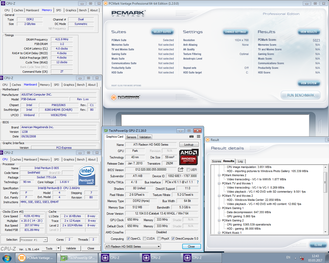This screenshot has width=329, height=263.
Task: Click the Validate button in CPU-Z
Action: tap(71, 248)
